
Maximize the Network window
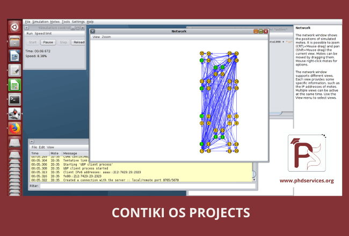click(260, 31)
